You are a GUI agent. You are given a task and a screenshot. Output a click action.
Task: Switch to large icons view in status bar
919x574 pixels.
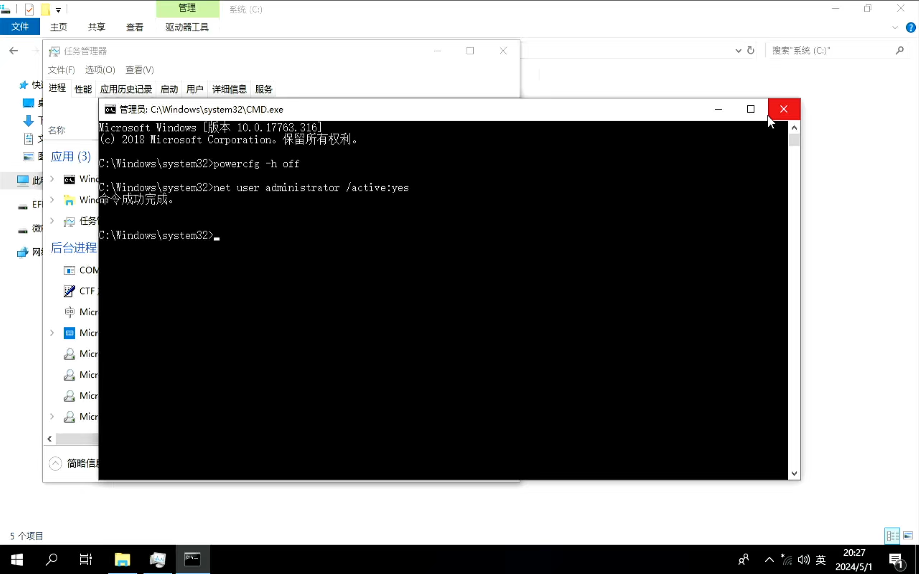pos(908,535)
